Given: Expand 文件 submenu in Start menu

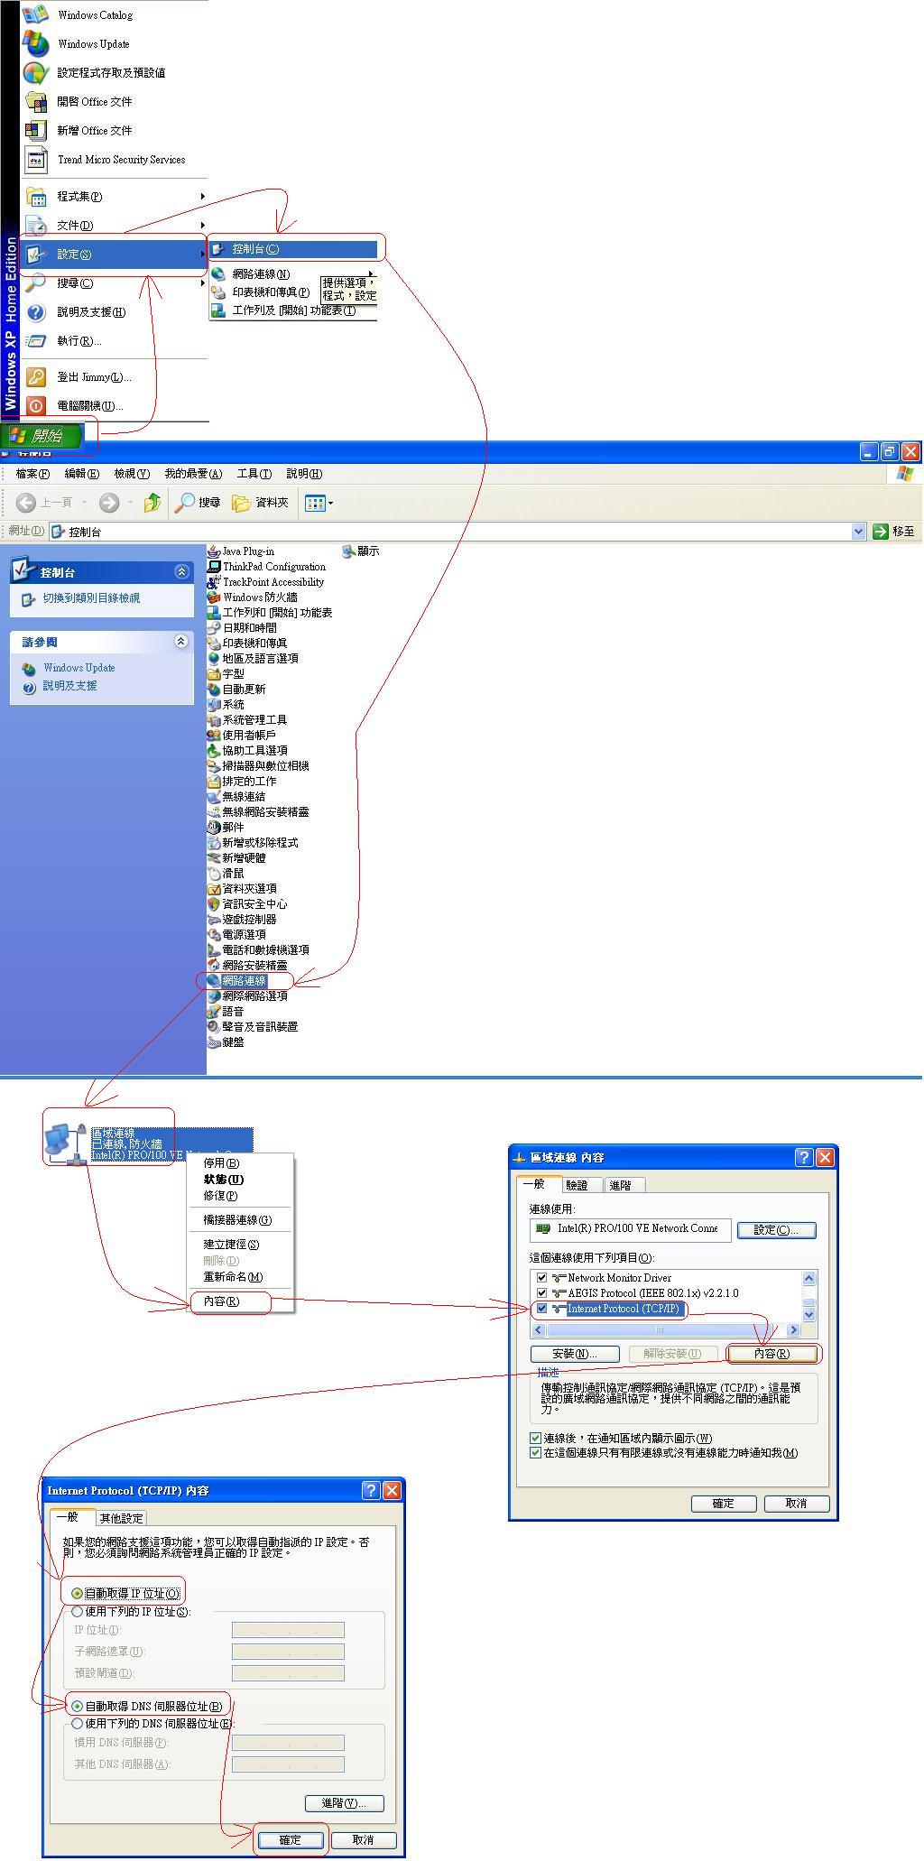Looking at the screenshot, I should 202,226.
